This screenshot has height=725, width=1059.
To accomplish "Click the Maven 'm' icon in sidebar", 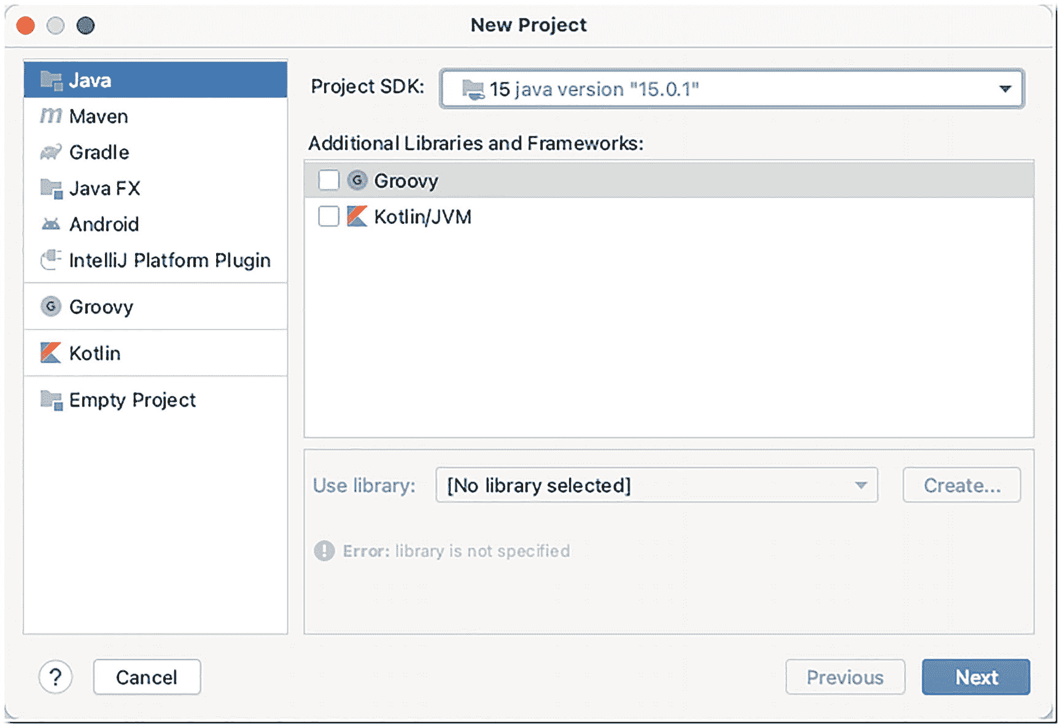I will point(51,116).
